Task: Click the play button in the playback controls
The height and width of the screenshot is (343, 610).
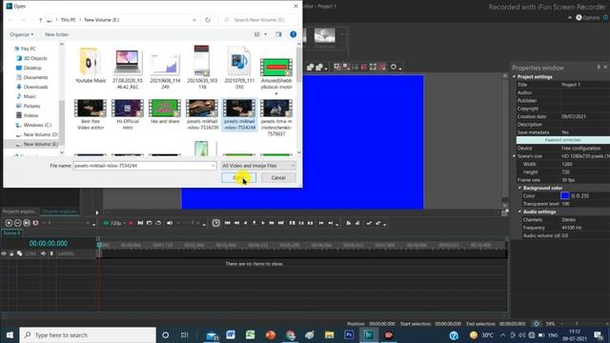Action: [263, 223]
